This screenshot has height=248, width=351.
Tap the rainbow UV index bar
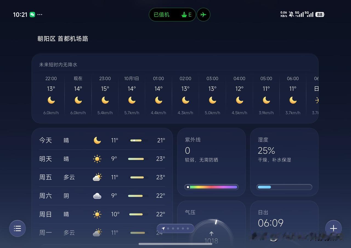(x=211, y=187)
